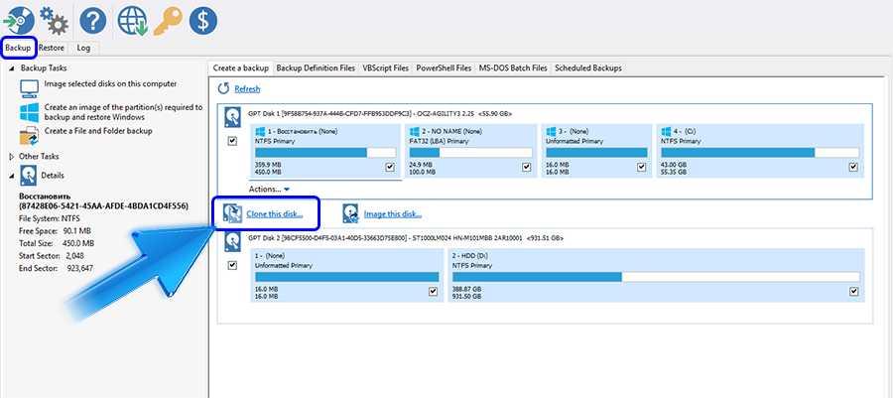Click the backup disc toolbar icon
Viewport: 893px width, 398px height.
tap(19, 19)
